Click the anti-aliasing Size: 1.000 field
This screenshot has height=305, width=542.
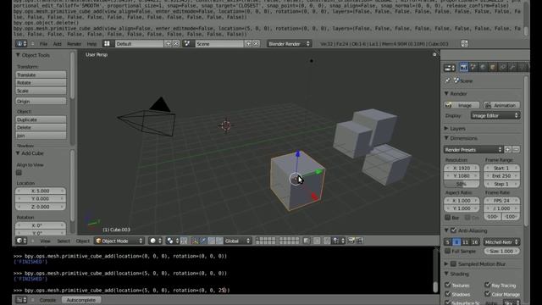pyautogui.click(x=501, y=251)
